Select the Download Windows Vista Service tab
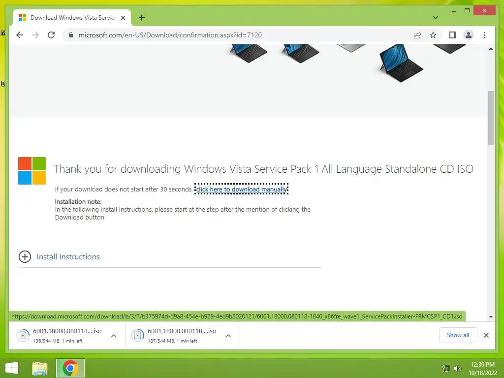 point(72,18)
